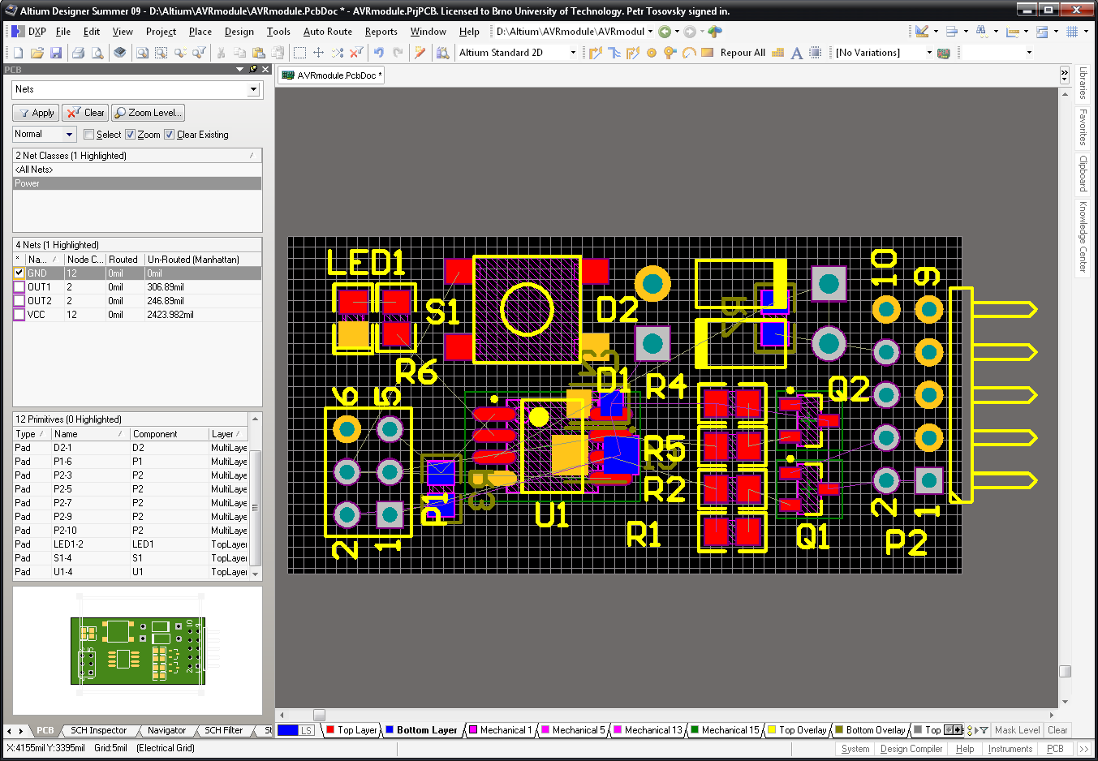Click the Mask Level button
The height and width of the screenshot is (761, 1098).
tap(1017, 730)
